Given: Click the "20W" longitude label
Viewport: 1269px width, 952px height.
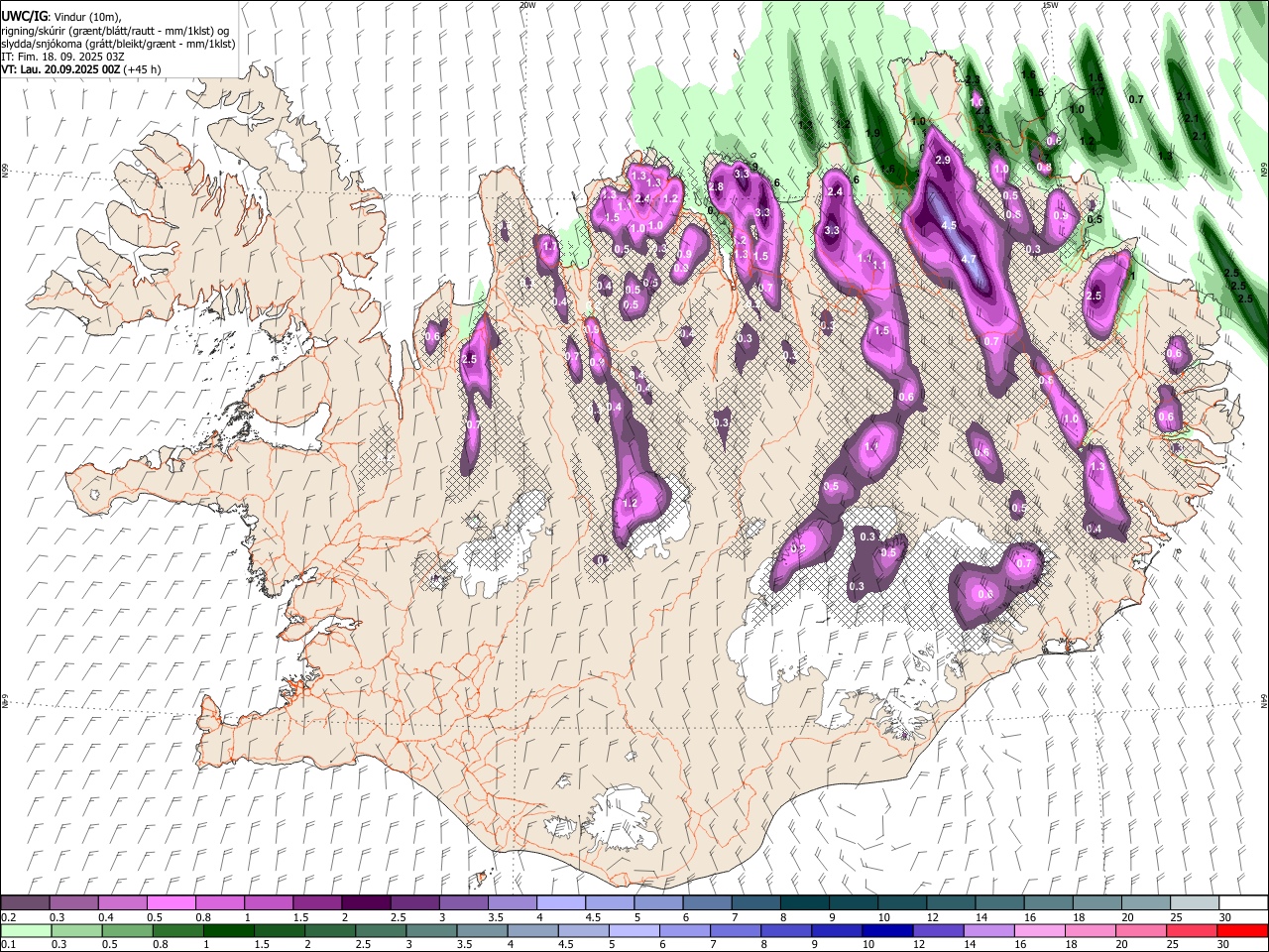Looking at the screenshot, I should coord(527,5).
